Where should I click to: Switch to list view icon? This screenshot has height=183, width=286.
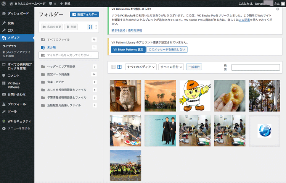113,67
